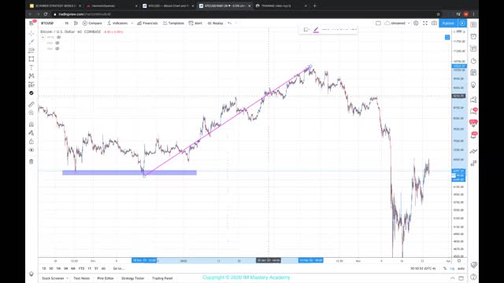Open the watchlist panel in right sidebar

[473, 24]
